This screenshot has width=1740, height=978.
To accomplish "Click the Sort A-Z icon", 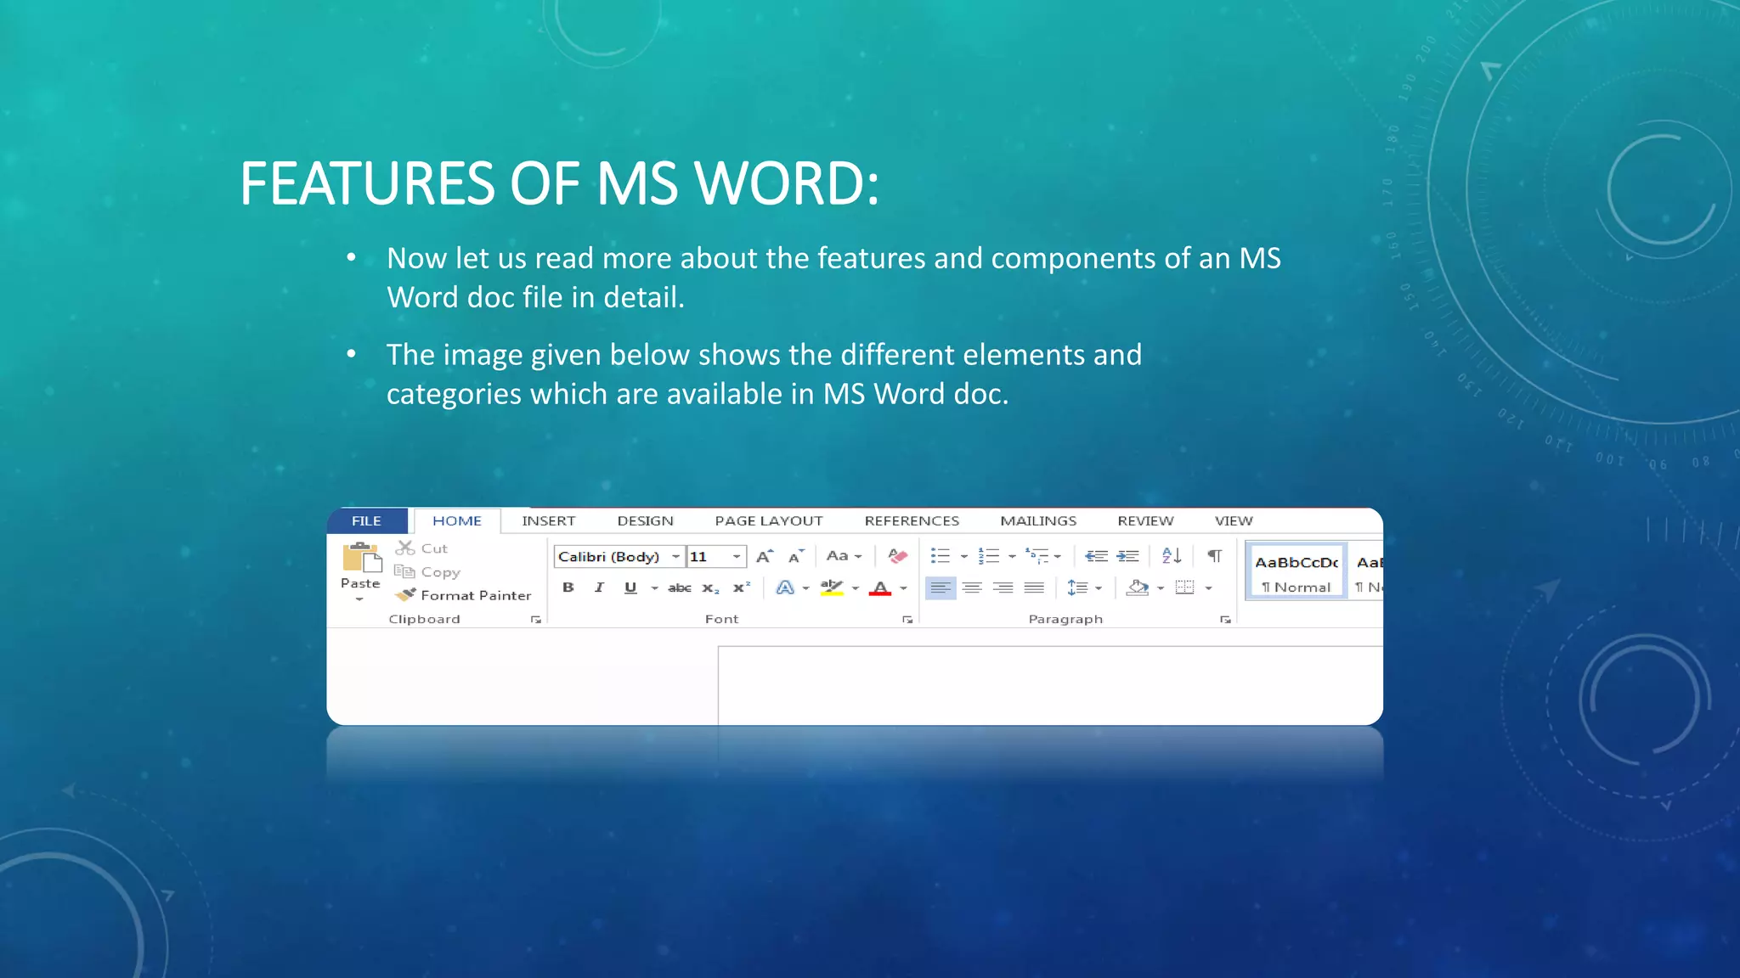I will [1172, 555].
